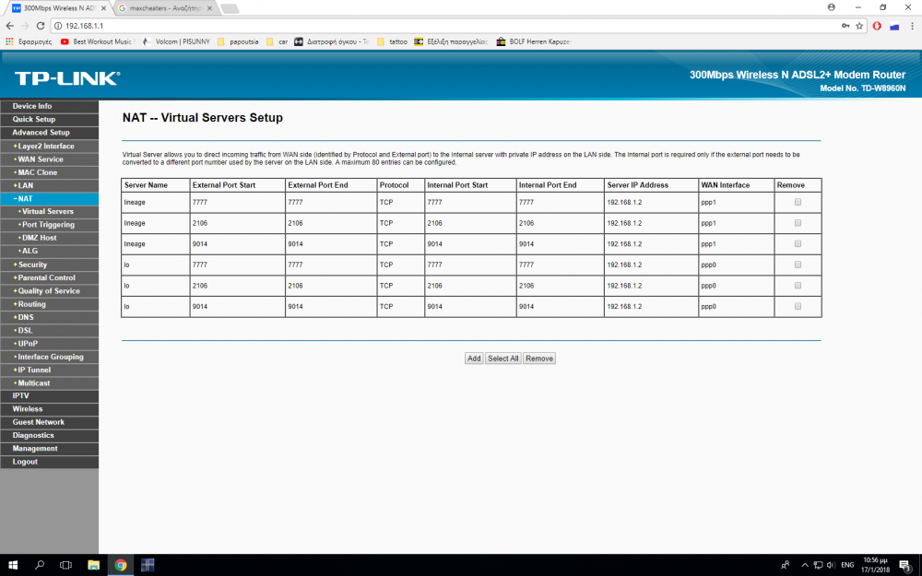Screen dimensions: 922x576
Task: Click the browser back arrow
Action: coord(10,26)
